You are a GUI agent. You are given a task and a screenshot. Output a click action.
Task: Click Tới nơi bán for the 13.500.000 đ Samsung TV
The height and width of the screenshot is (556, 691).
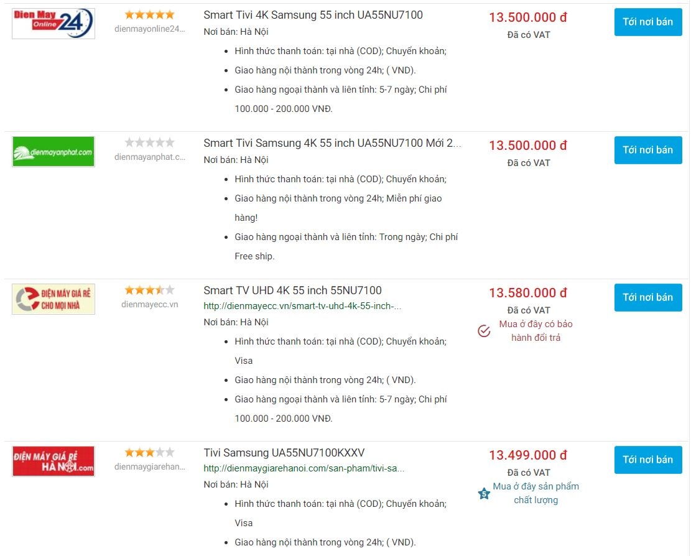[648, 21]
